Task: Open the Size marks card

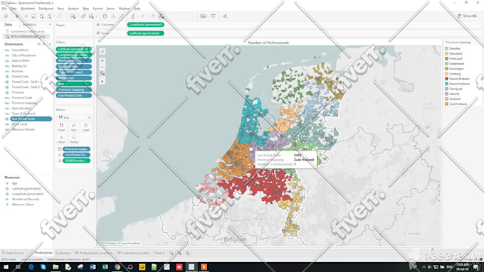Action: pos(73,127)
